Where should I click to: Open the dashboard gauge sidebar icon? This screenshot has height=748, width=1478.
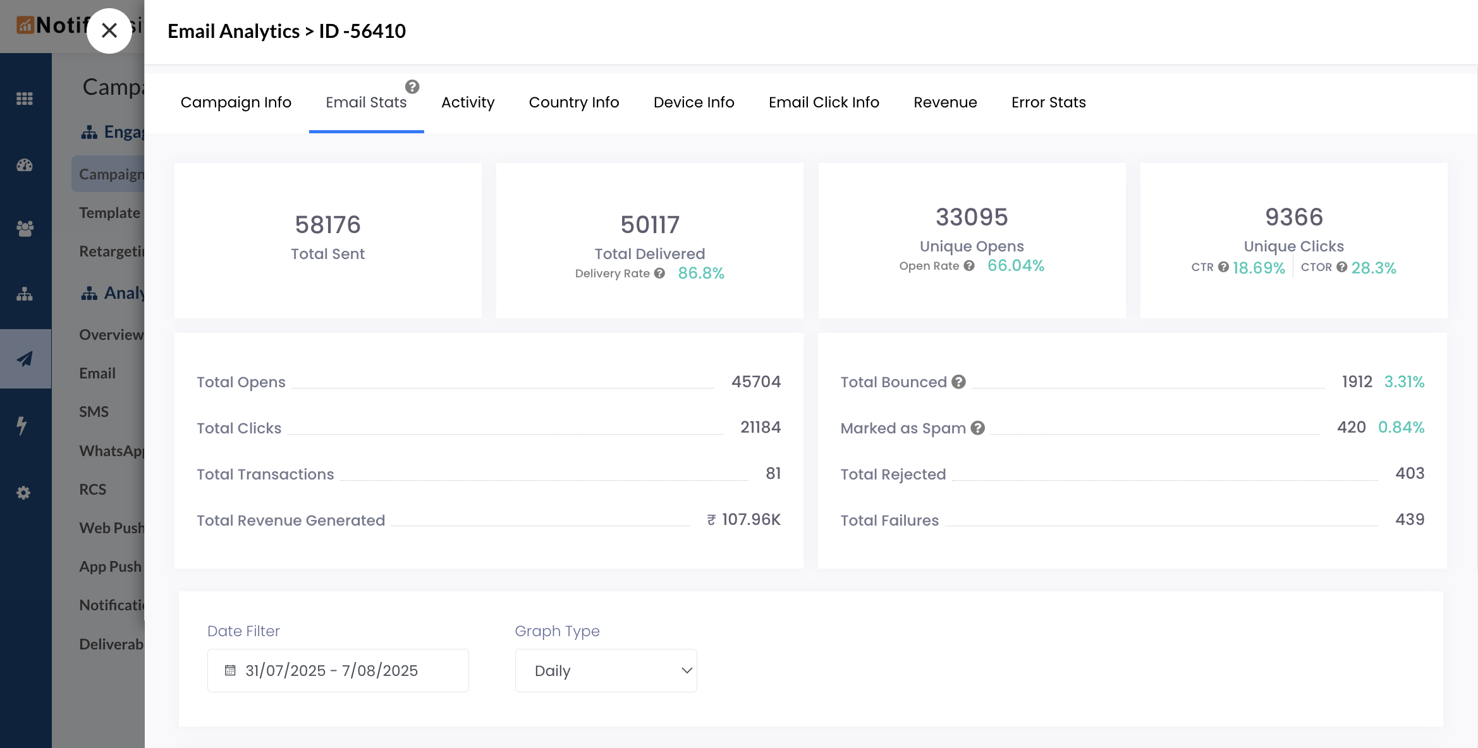25,166
